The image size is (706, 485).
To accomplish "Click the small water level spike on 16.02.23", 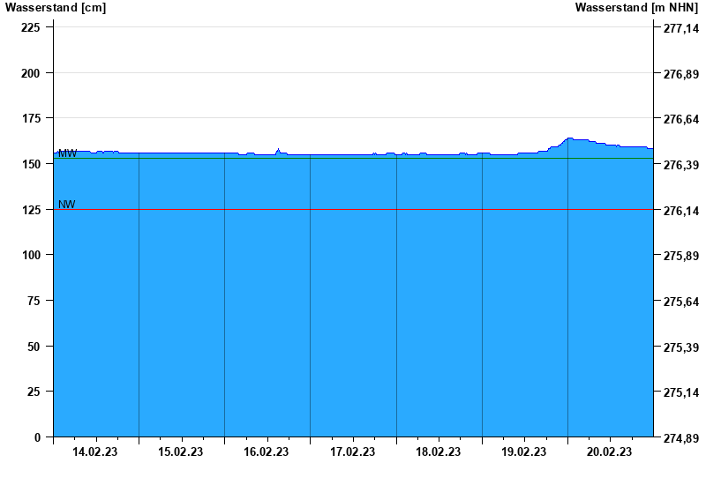I will (278, 151).
